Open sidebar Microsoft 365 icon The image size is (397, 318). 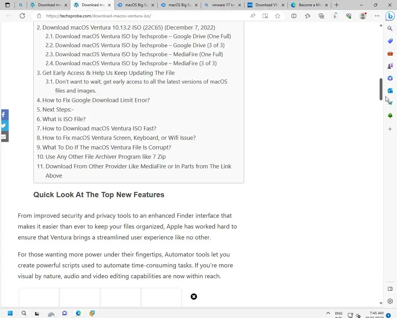click(x=390, y=78)
